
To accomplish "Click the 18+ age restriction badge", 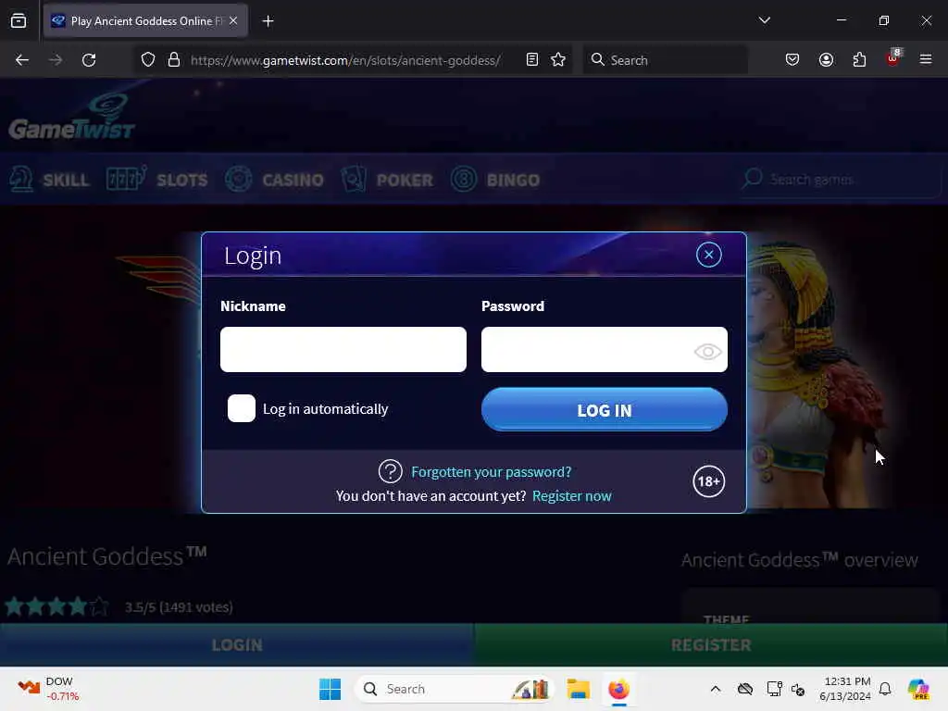I will tap(708, 481).
